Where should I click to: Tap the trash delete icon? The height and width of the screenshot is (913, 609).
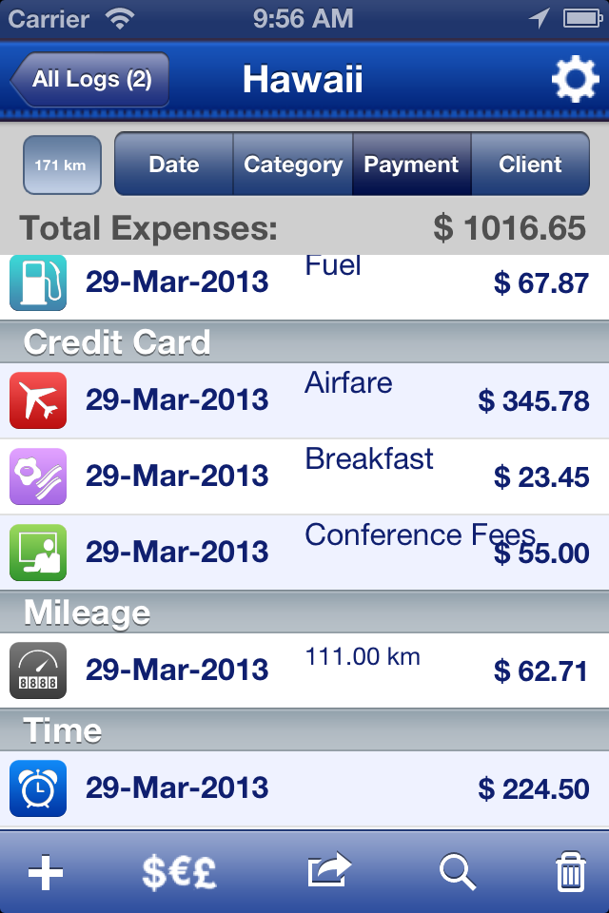click(x=570, y=872)
